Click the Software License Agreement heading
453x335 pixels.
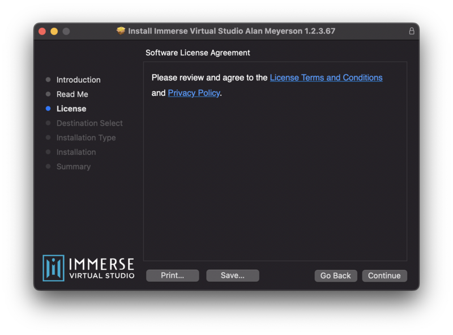[x=198, y=53]
